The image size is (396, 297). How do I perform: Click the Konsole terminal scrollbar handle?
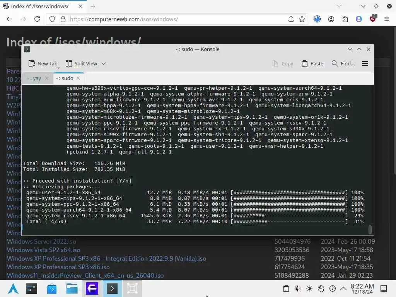coord(370,230)
